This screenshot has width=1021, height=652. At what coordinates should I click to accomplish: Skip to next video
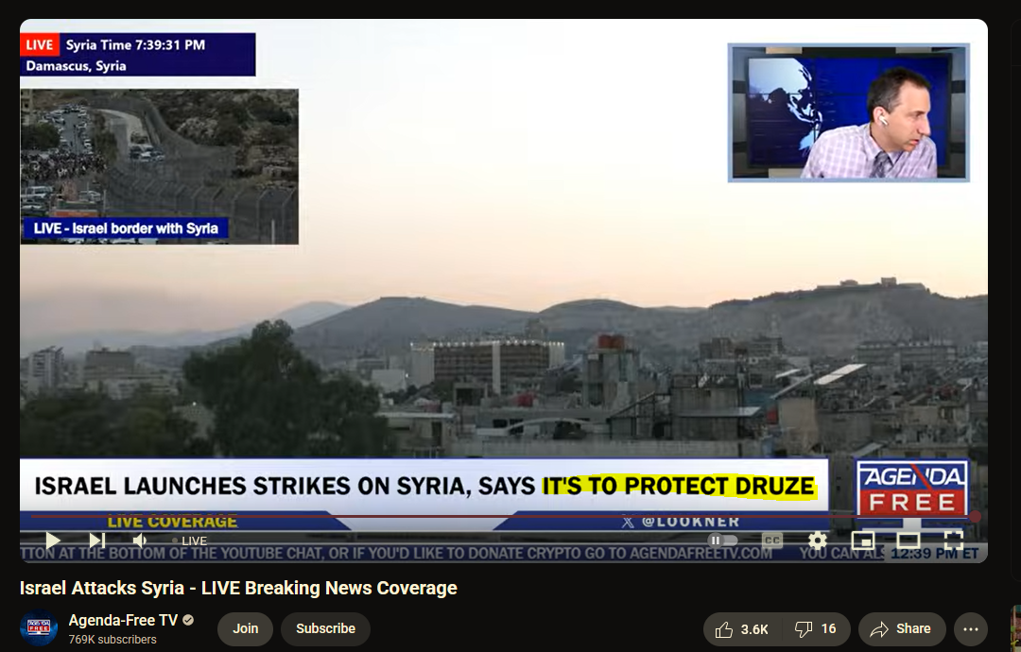97,540
